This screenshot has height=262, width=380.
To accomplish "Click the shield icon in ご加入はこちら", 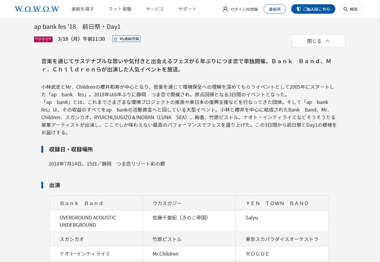I will pos(298,9).
